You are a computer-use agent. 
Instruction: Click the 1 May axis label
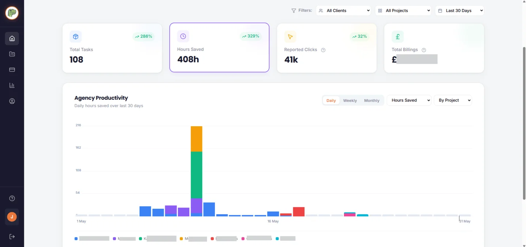81,221
